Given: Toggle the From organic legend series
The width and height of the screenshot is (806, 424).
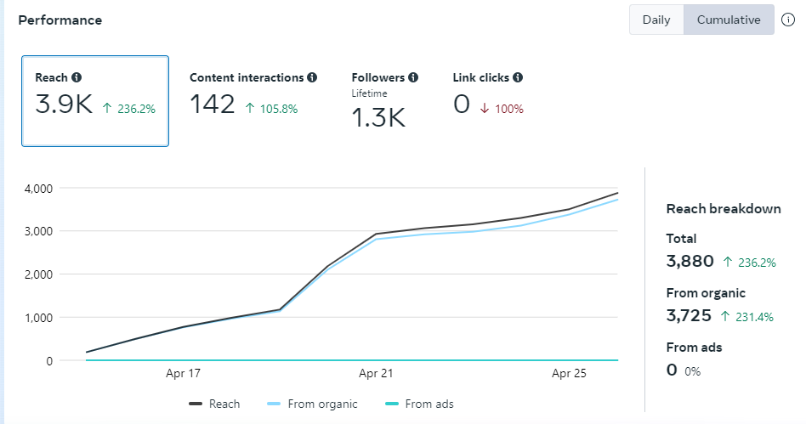Looking at the screenshot, I should (312, 404).
